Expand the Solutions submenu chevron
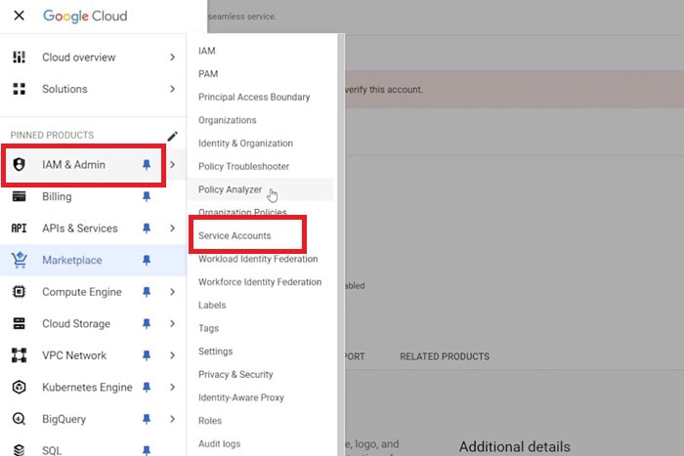 tap(172, 89)
